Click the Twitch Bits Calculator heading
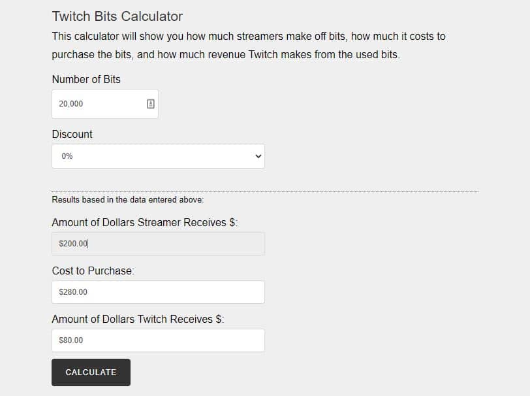The height and width of the screenshot is (396, 530). click(x=117, y=16)
